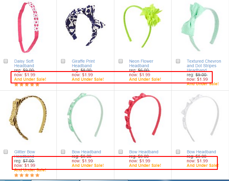Click the star rating under Glitter Bow Headband
Screen dimensions: 229x181
pos(27,175)
